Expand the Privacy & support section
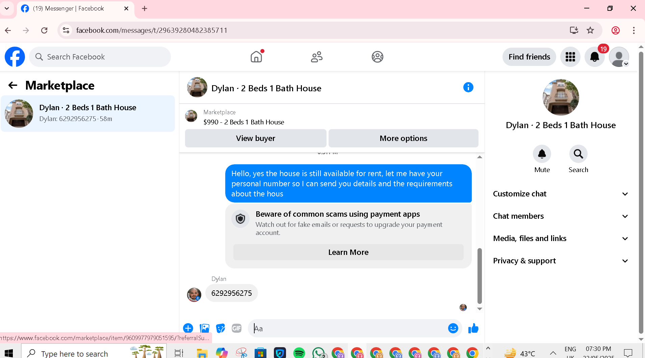 tap(561, 261)
